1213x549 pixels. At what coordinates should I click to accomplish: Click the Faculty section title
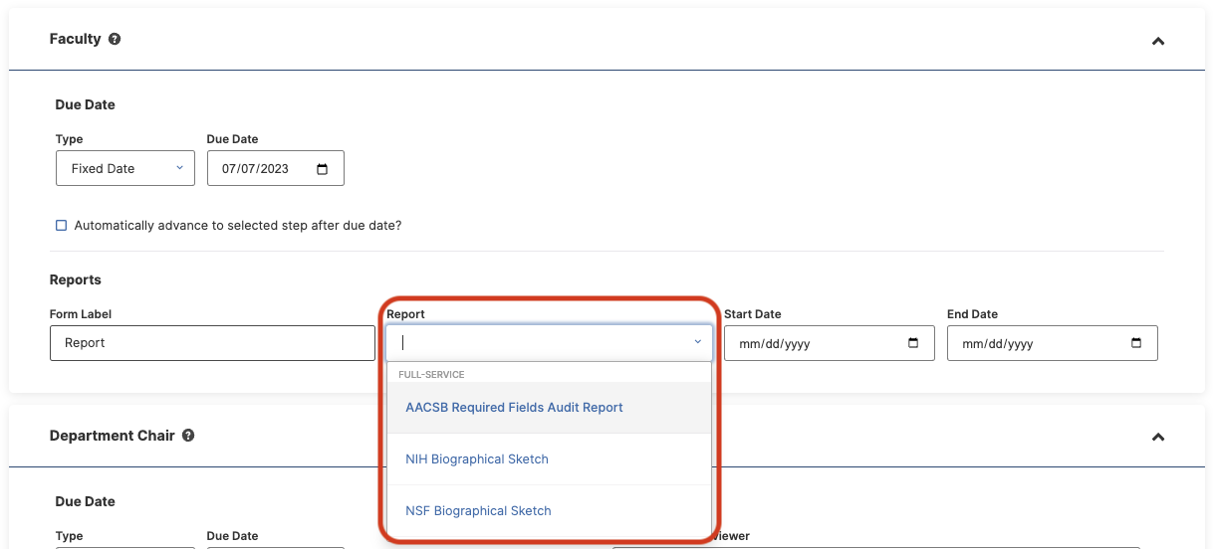pyautogui.click(x=76, y=39)
